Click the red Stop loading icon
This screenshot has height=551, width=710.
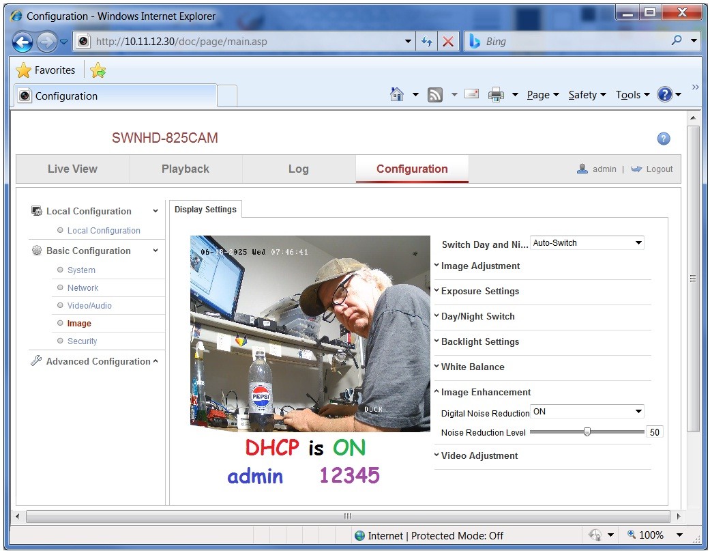click(x=448, y=42)
